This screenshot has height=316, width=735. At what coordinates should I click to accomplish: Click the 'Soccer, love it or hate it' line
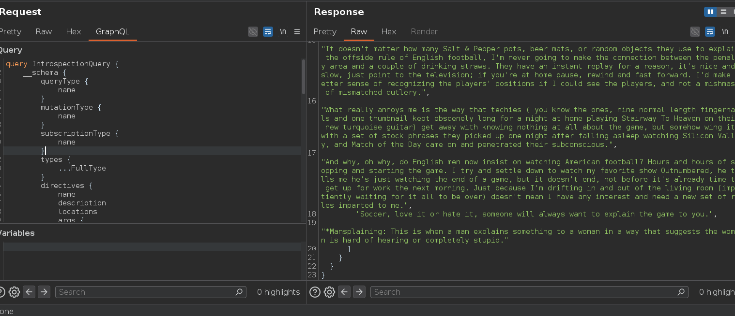pos(536,214)
